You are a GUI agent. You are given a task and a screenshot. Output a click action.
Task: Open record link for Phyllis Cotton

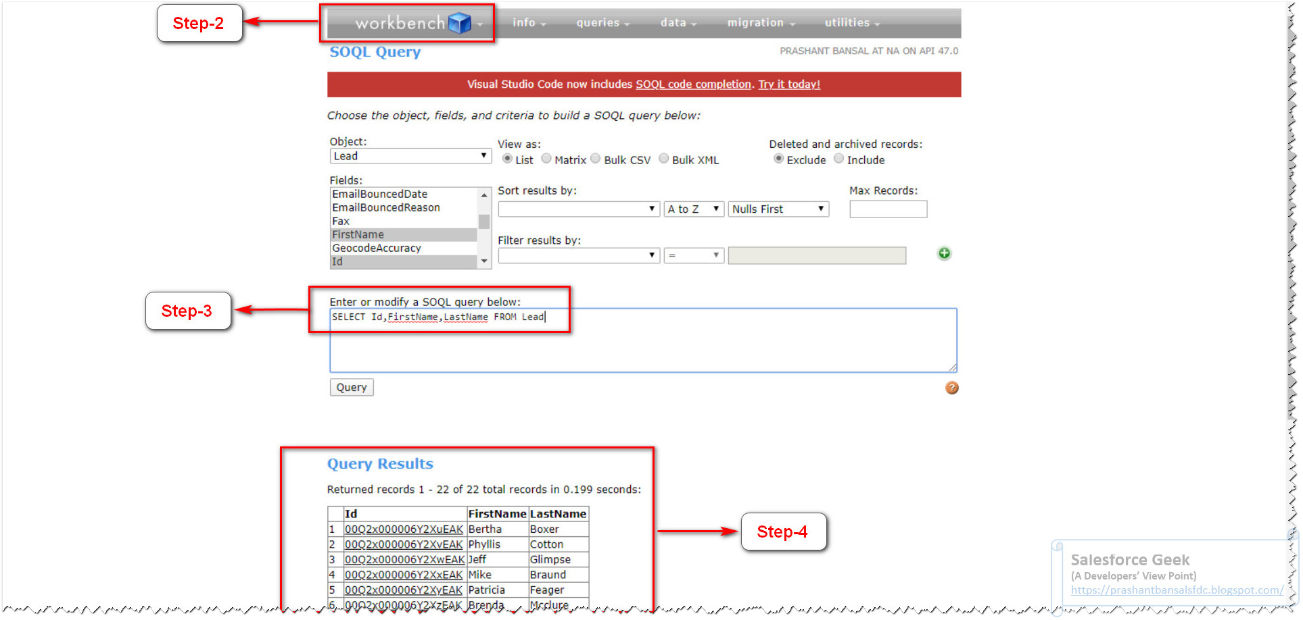(x=404, y=544)
